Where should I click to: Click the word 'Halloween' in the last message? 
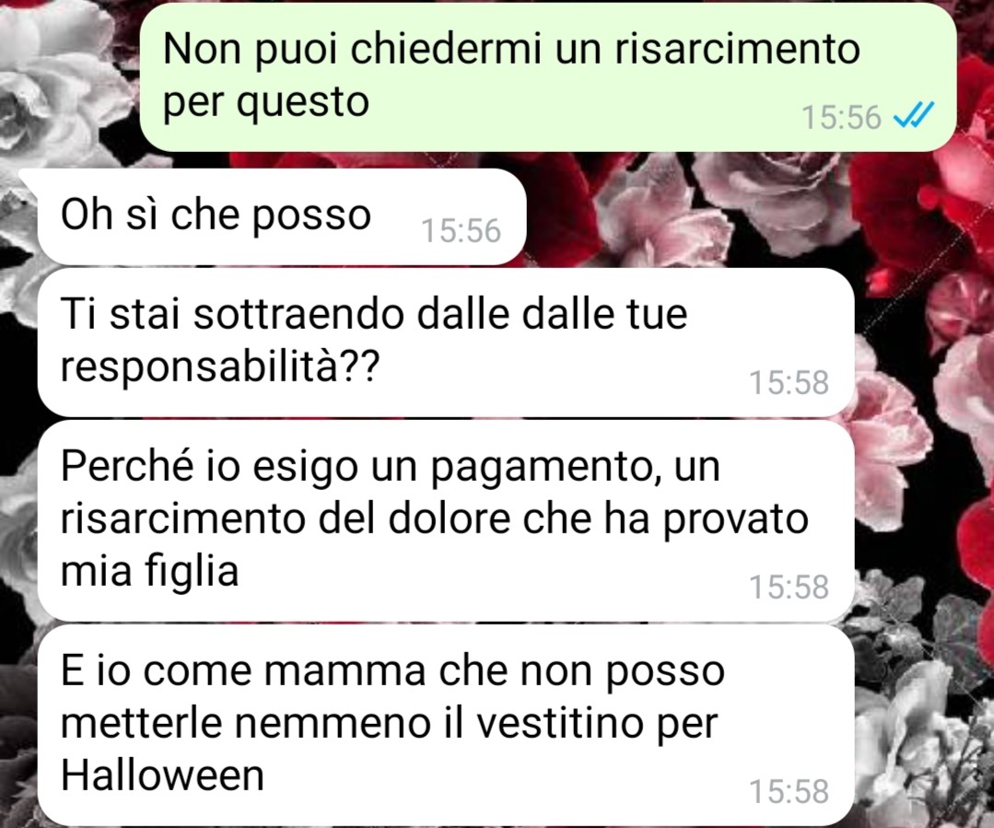[x=162, y=775]
